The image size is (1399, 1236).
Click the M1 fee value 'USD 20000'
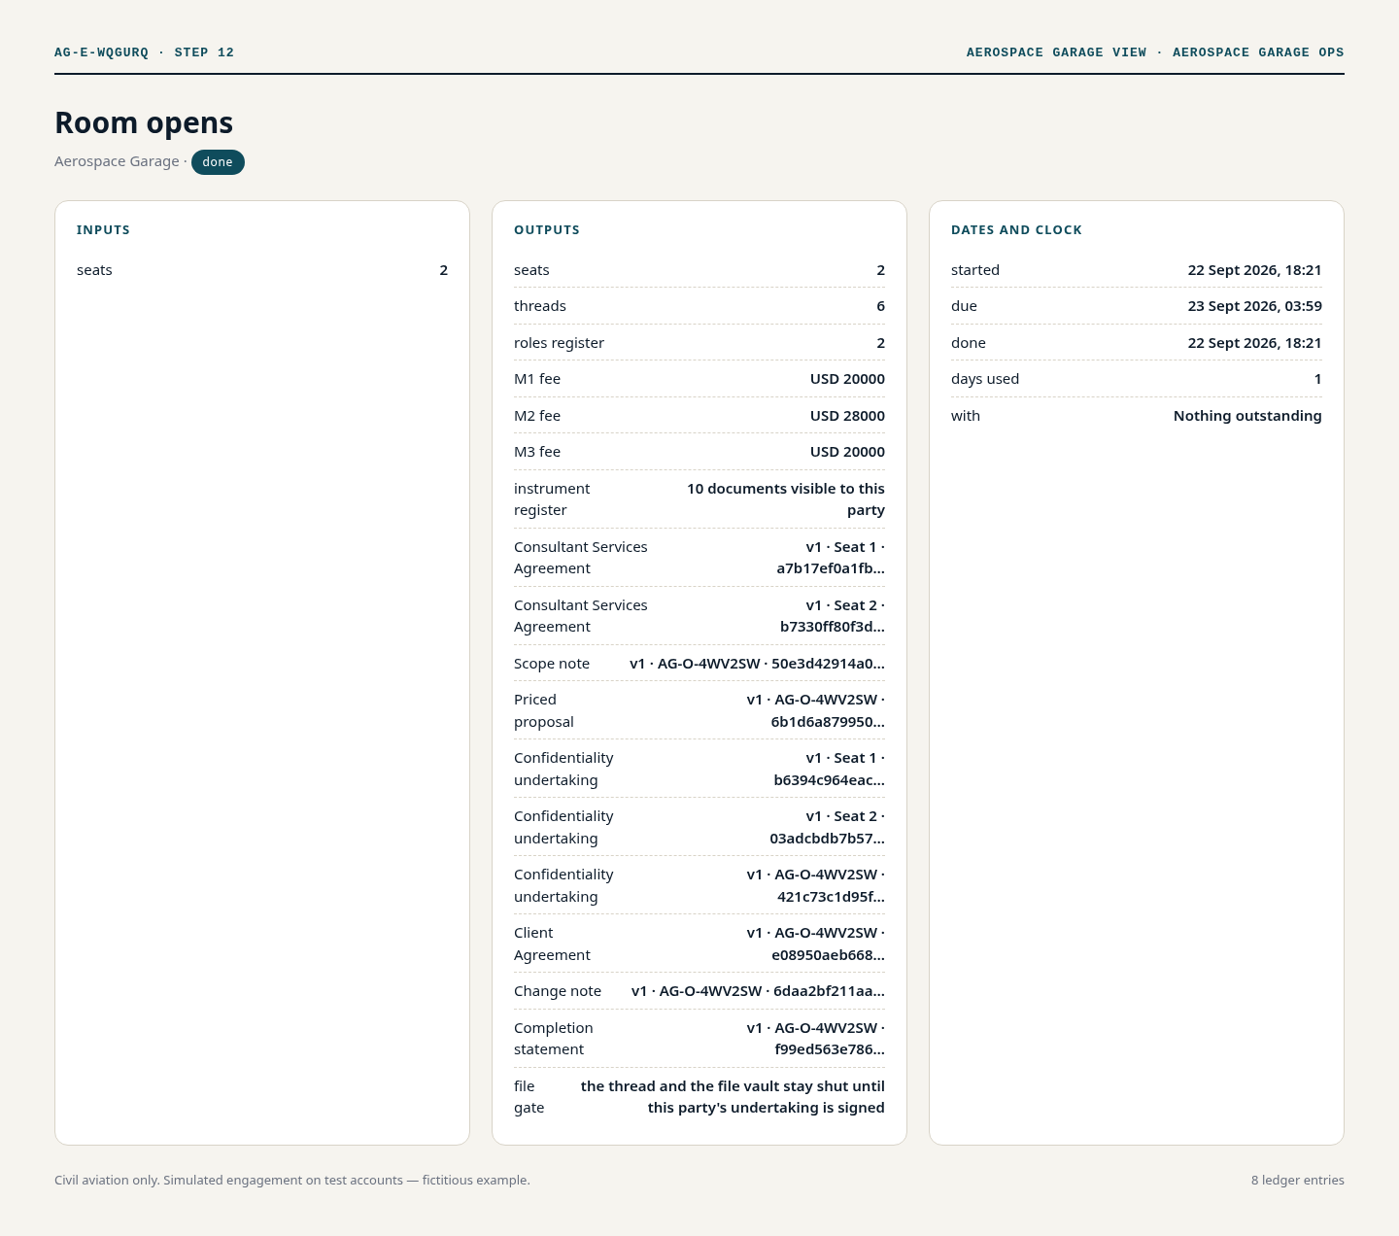(x=847, y=379)
